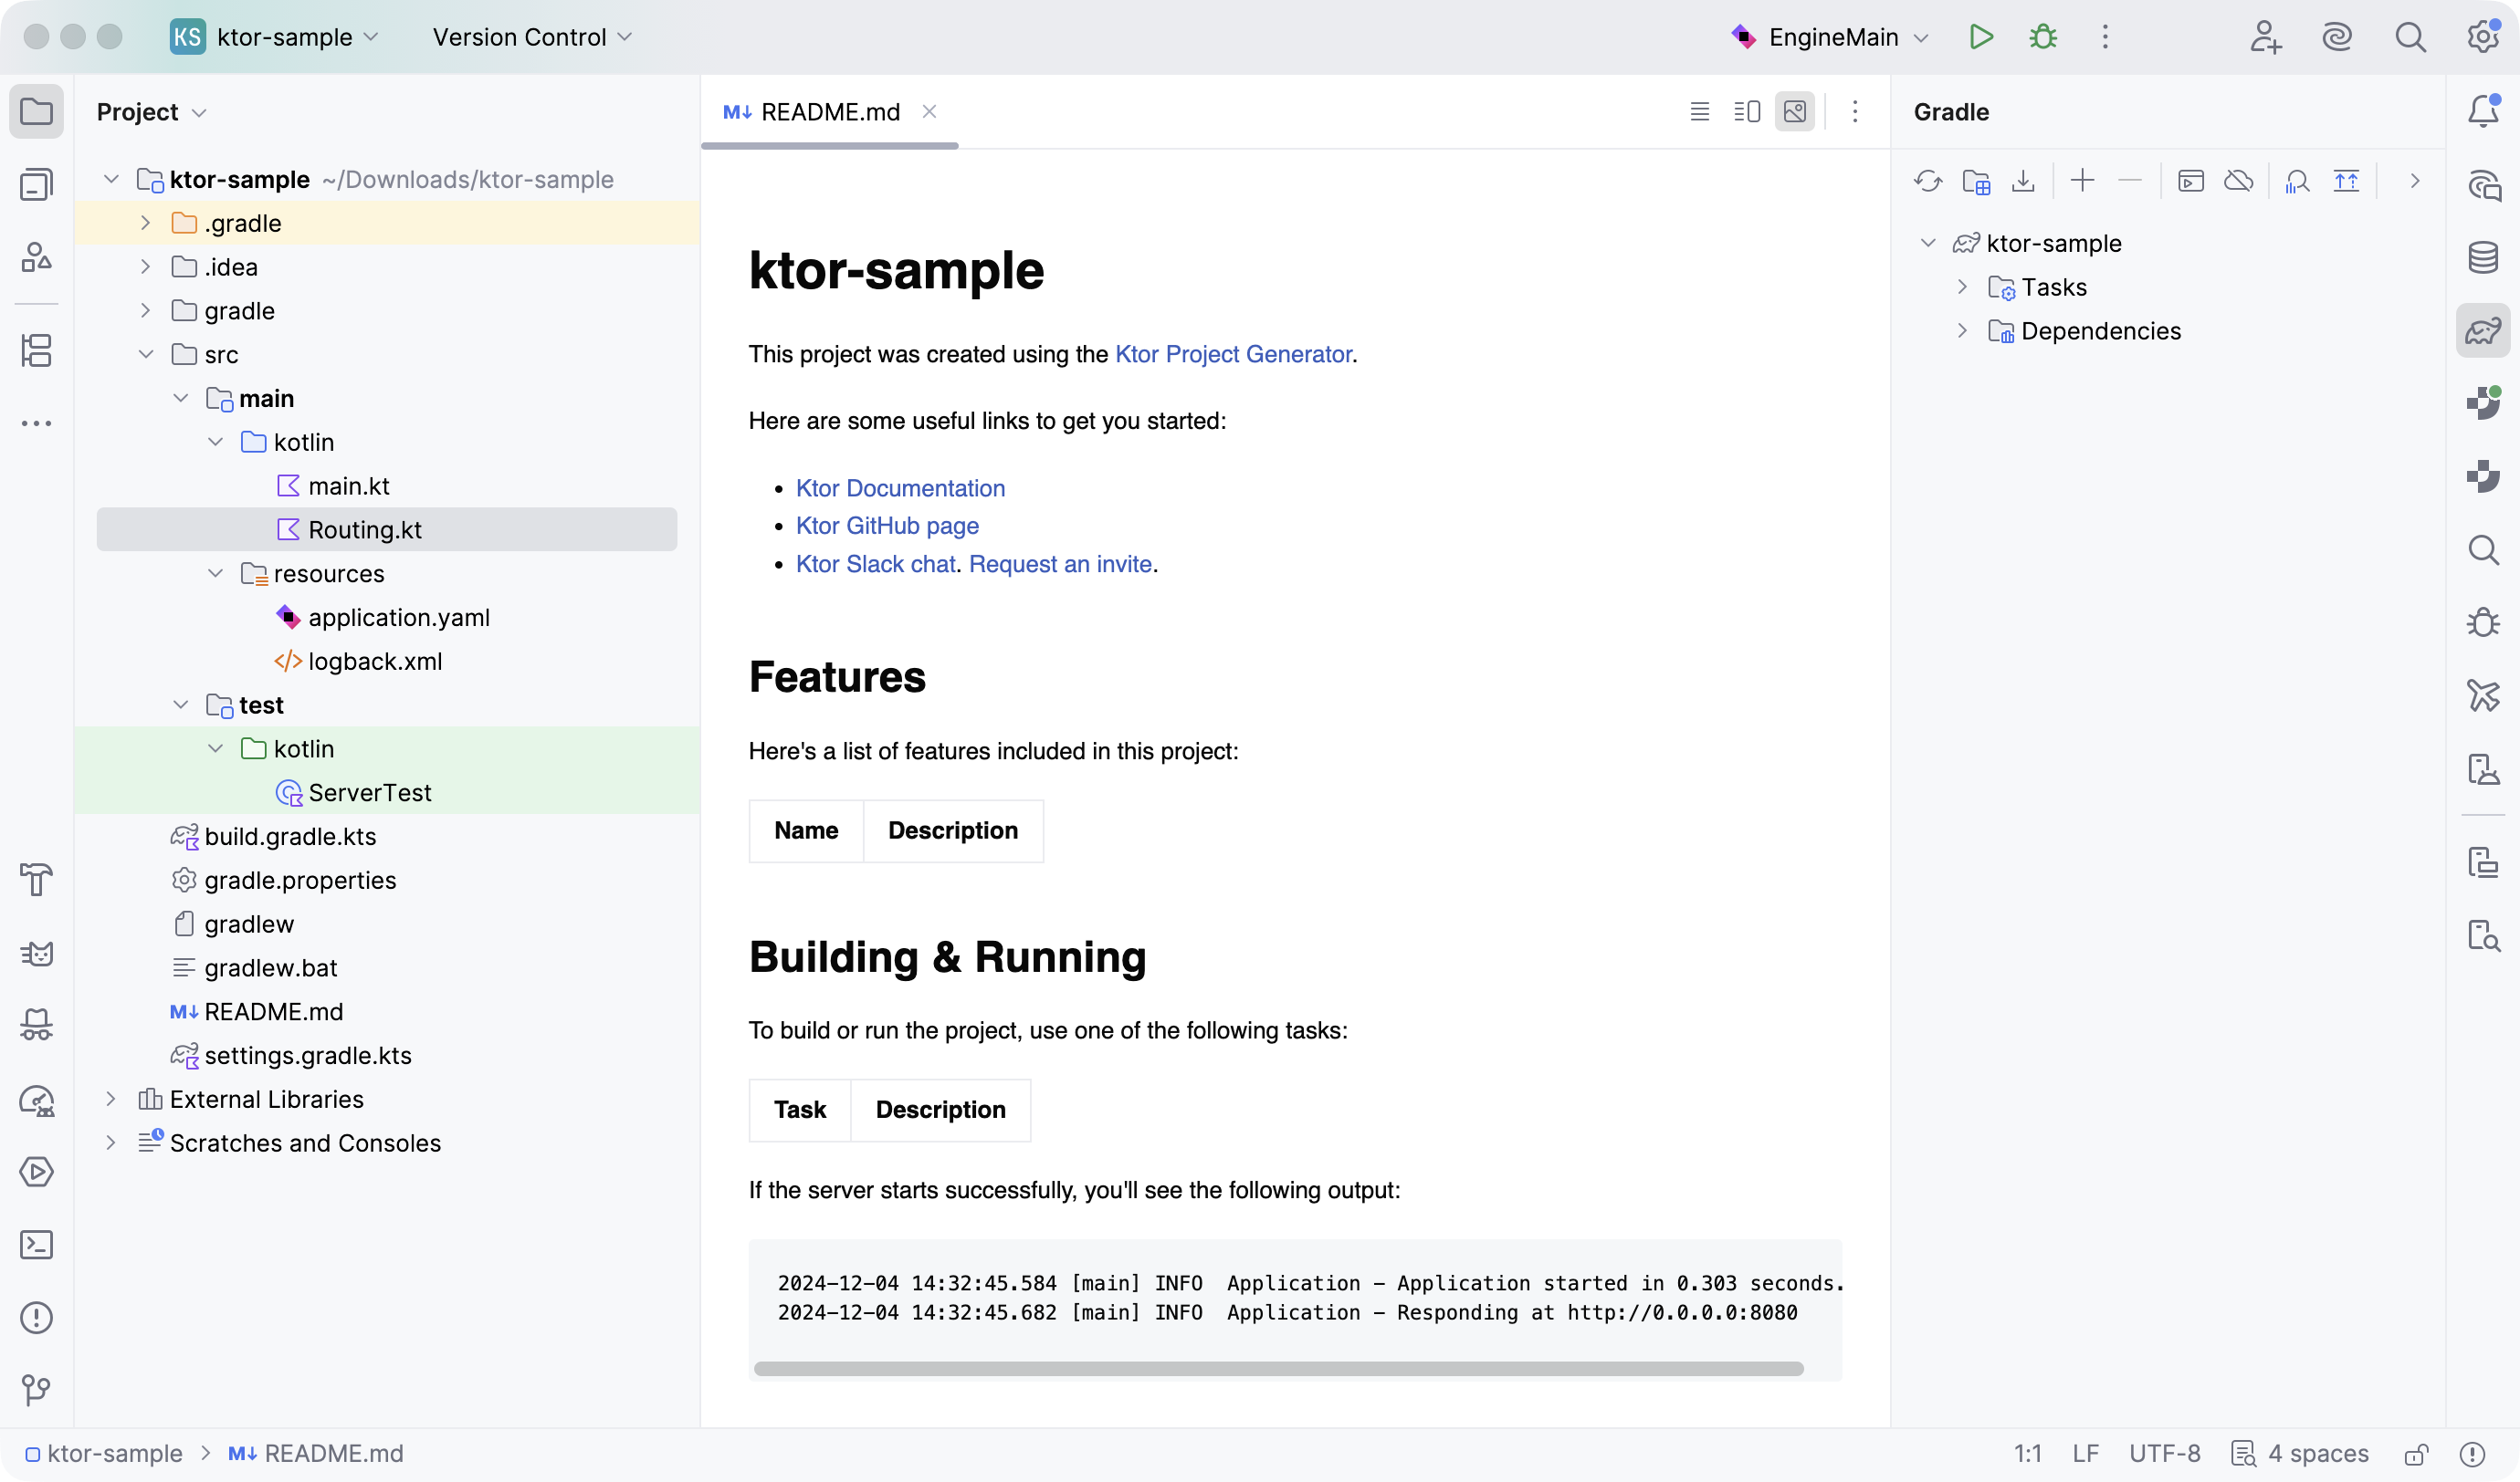The height and width of the screenshot is (1482, 2520).
Task: Open the Database tool window
Action: click(2483, 256)
